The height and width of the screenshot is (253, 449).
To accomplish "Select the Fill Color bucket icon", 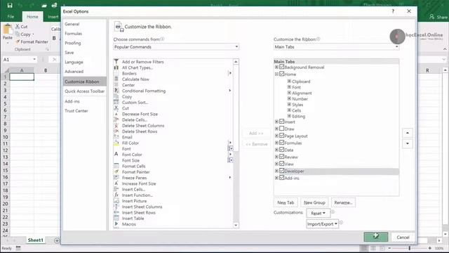I will click(x=116, y=143).
